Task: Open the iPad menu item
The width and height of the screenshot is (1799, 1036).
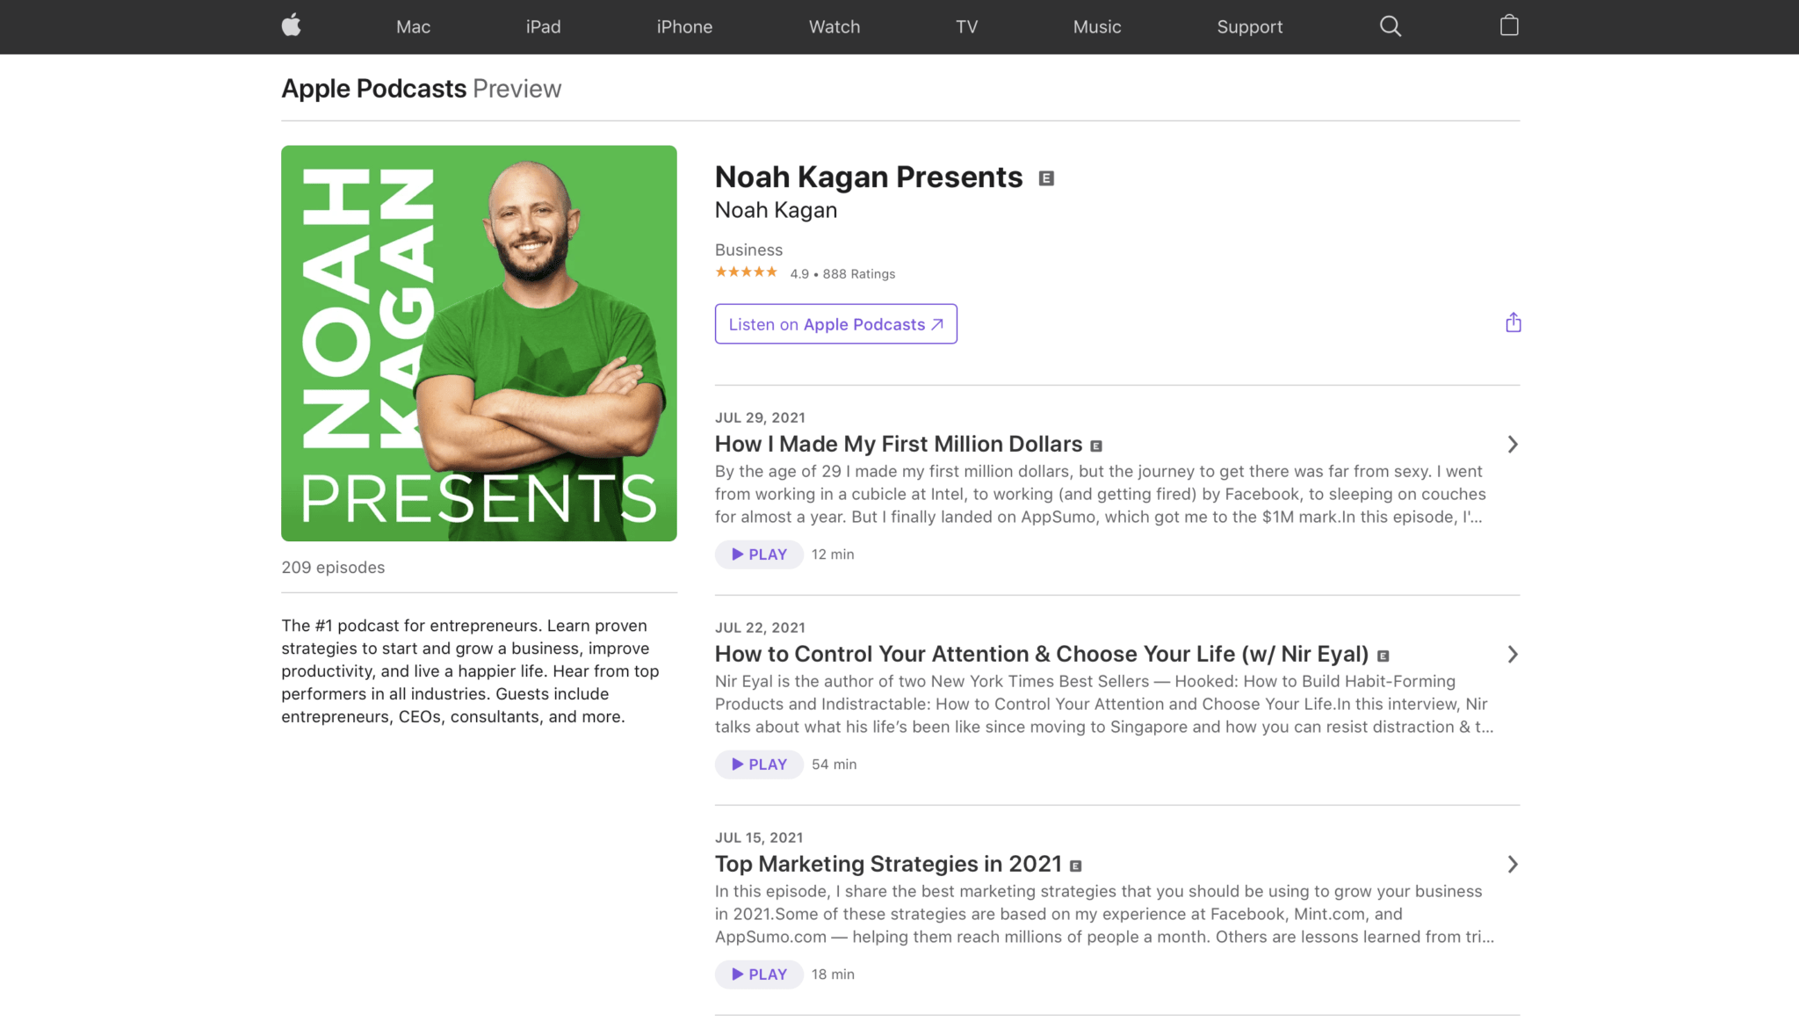Action: point(543,26)
